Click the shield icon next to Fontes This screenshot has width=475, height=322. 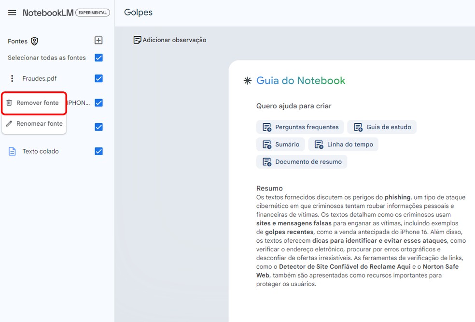click(x=34, y=41)
